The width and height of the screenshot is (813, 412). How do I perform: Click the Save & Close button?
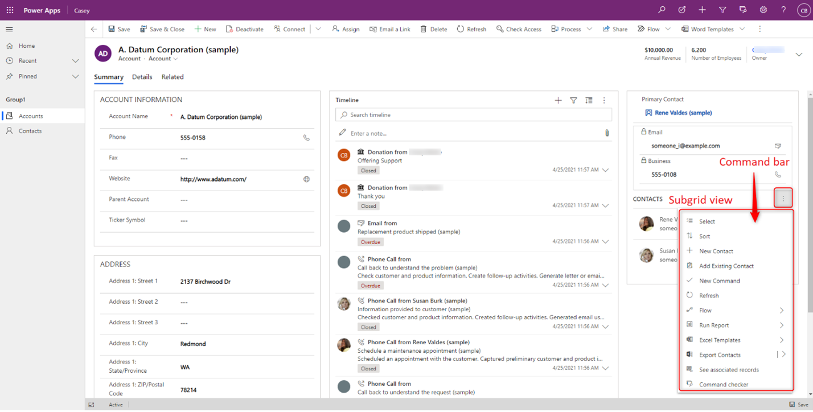click(x=162, y=29)
